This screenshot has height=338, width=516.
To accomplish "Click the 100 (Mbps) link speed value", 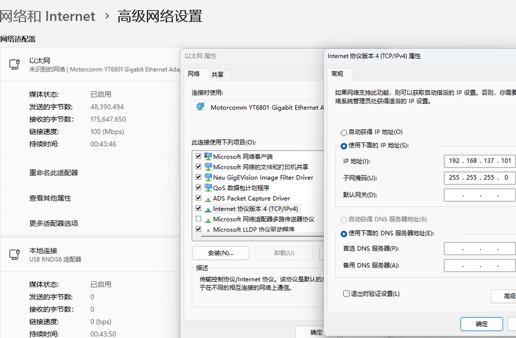I will coord(107,132).
